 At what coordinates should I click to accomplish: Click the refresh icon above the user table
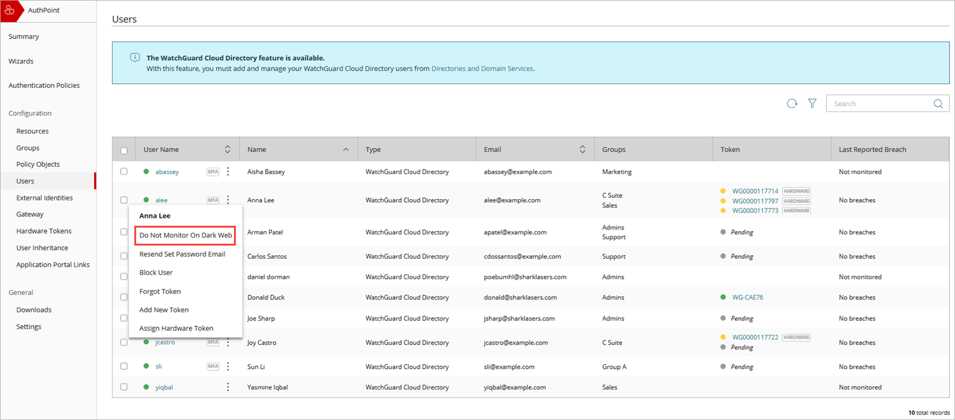coord(792,103)
